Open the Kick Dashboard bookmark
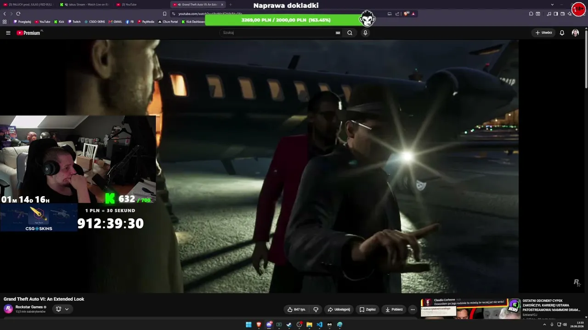 [193, 22]
